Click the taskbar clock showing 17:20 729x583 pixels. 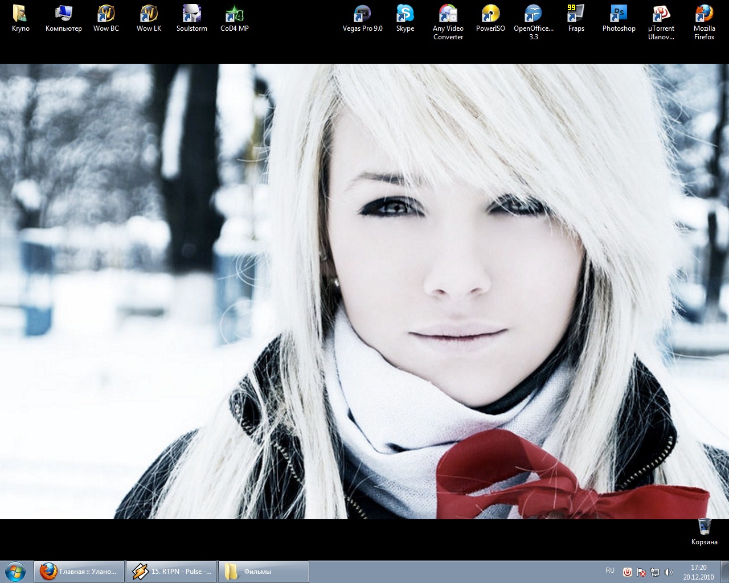[698, 572]
